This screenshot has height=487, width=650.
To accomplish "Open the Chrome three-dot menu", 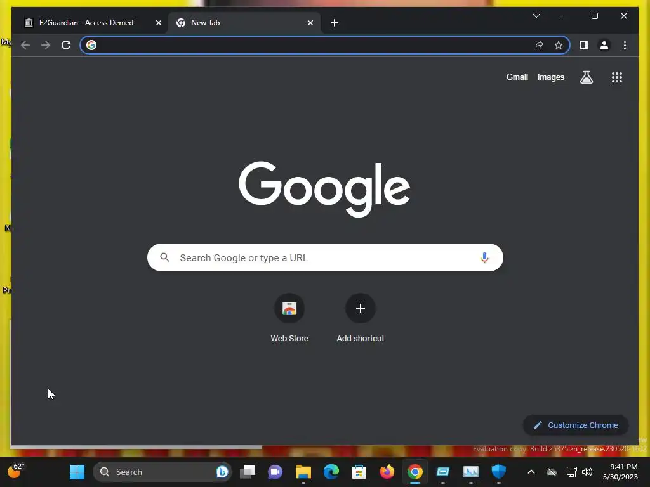I will (x=625, y=45).
